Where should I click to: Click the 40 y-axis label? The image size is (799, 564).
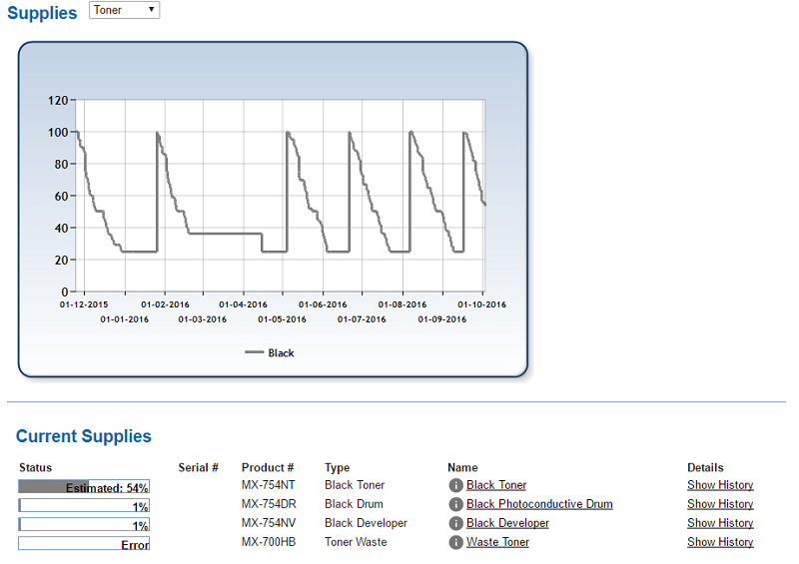[61, 229]
